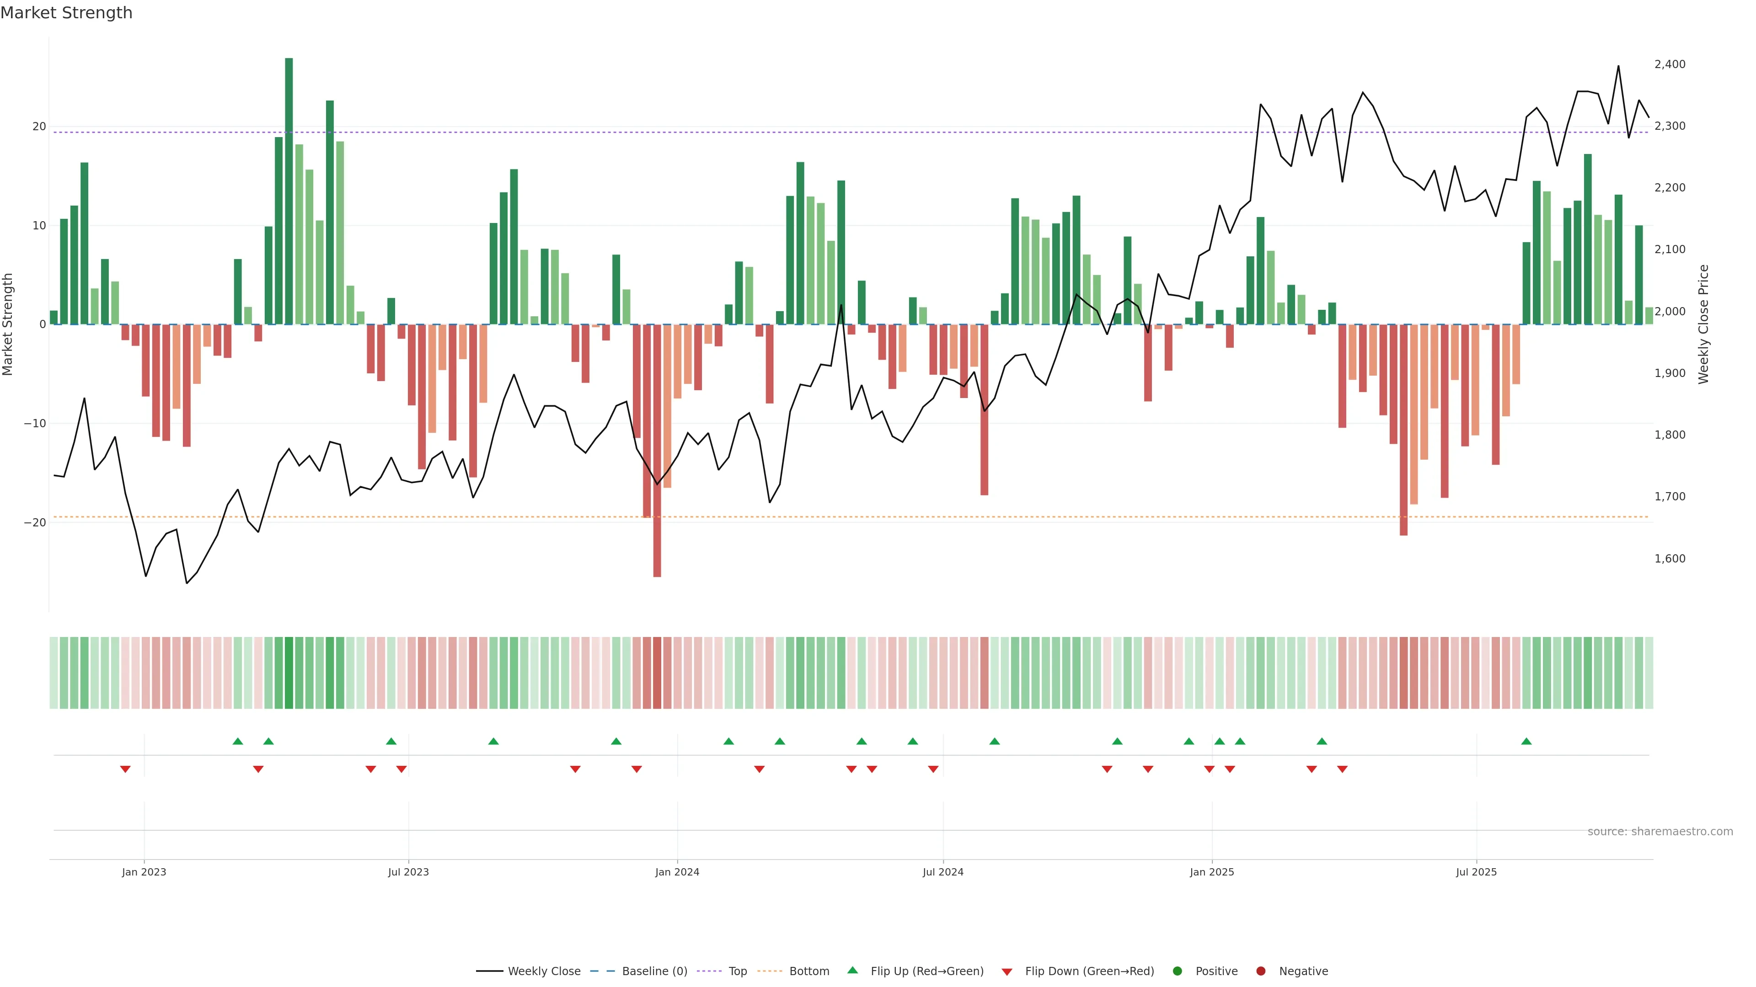This screenshot has width=1756, height=987.
Task: Open the source: sharemaestro.com text link
Action: 1660,832
